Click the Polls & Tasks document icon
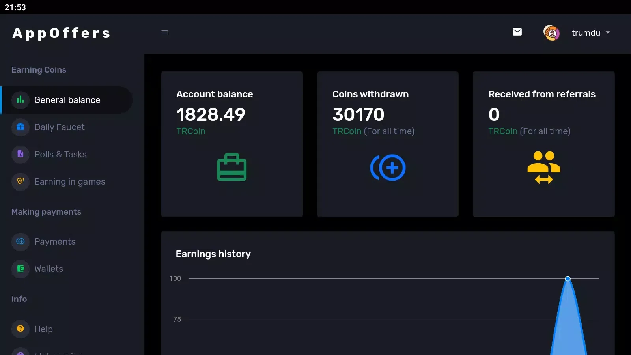This screenshot has height=355, width=631. point(21,154)
